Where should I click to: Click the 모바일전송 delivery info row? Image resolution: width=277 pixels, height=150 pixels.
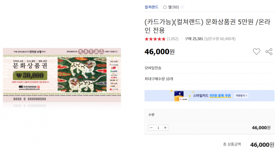coord(209,68)
